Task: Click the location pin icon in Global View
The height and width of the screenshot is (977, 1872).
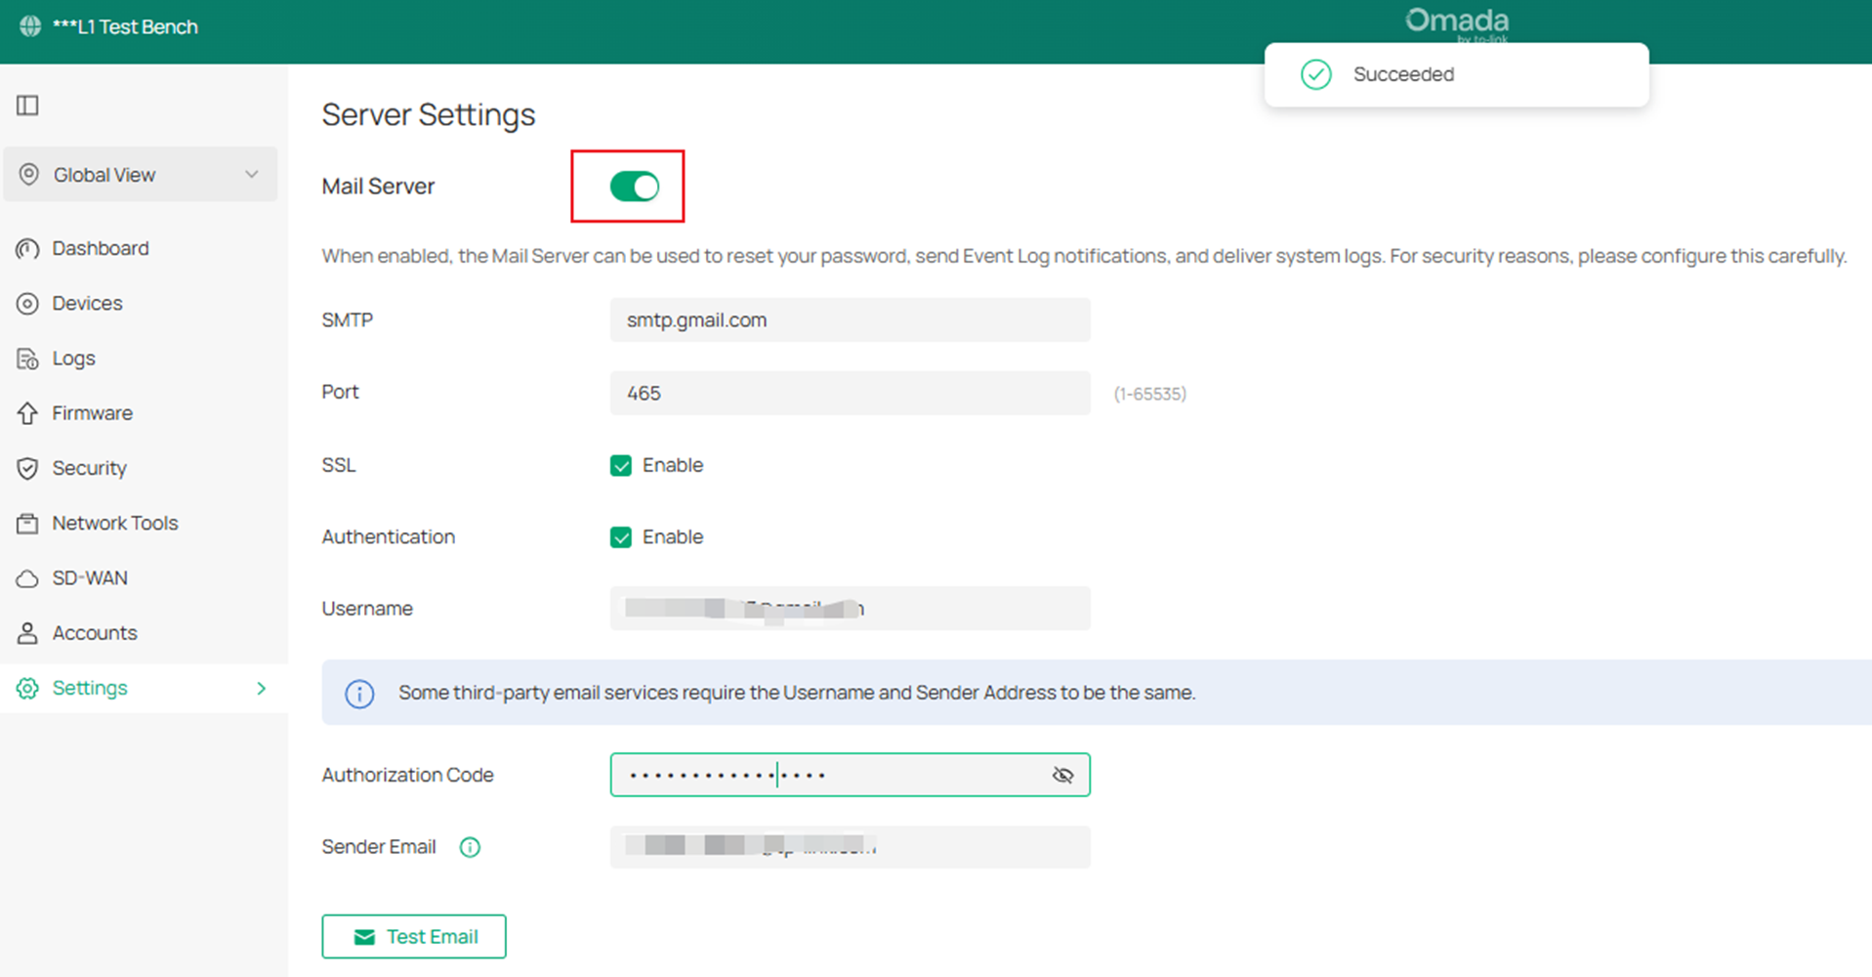Action: [29, 175]
